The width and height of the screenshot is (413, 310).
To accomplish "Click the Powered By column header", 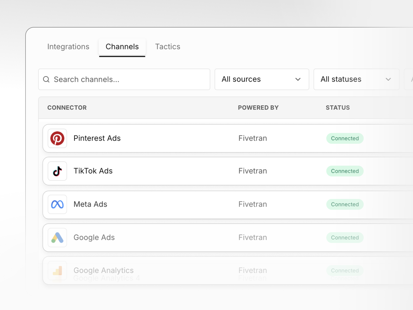I will [258, 108].
